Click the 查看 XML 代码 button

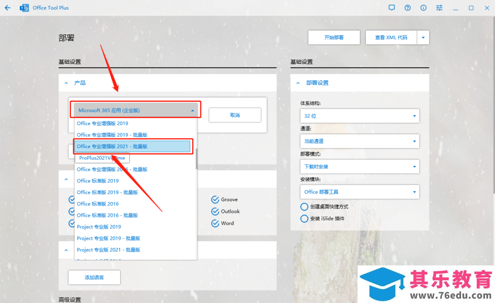391,38
